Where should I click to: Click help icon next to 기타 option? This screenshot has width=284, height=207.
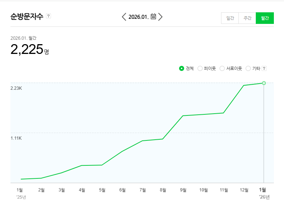pyautogui.click(x=264, y=68)
